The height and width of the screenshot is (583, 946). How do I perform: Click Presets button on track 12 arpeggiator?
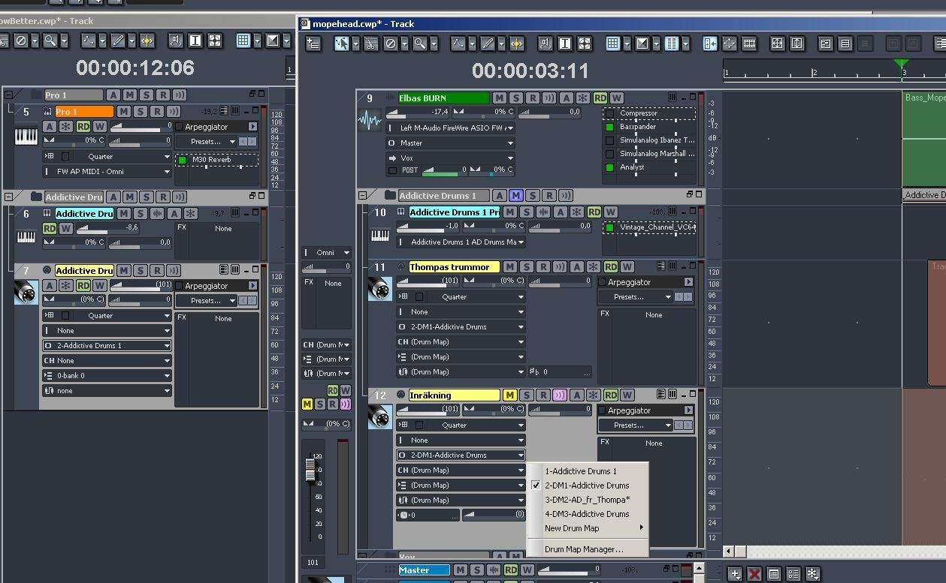(x=634, y=425)
